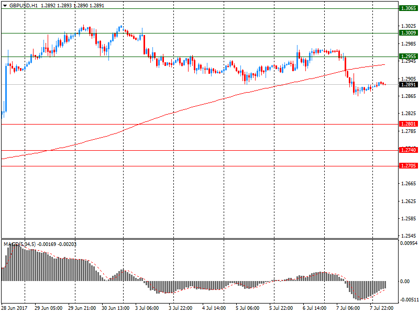Click the MACD scale value 0.00

[x=405, y=281]
